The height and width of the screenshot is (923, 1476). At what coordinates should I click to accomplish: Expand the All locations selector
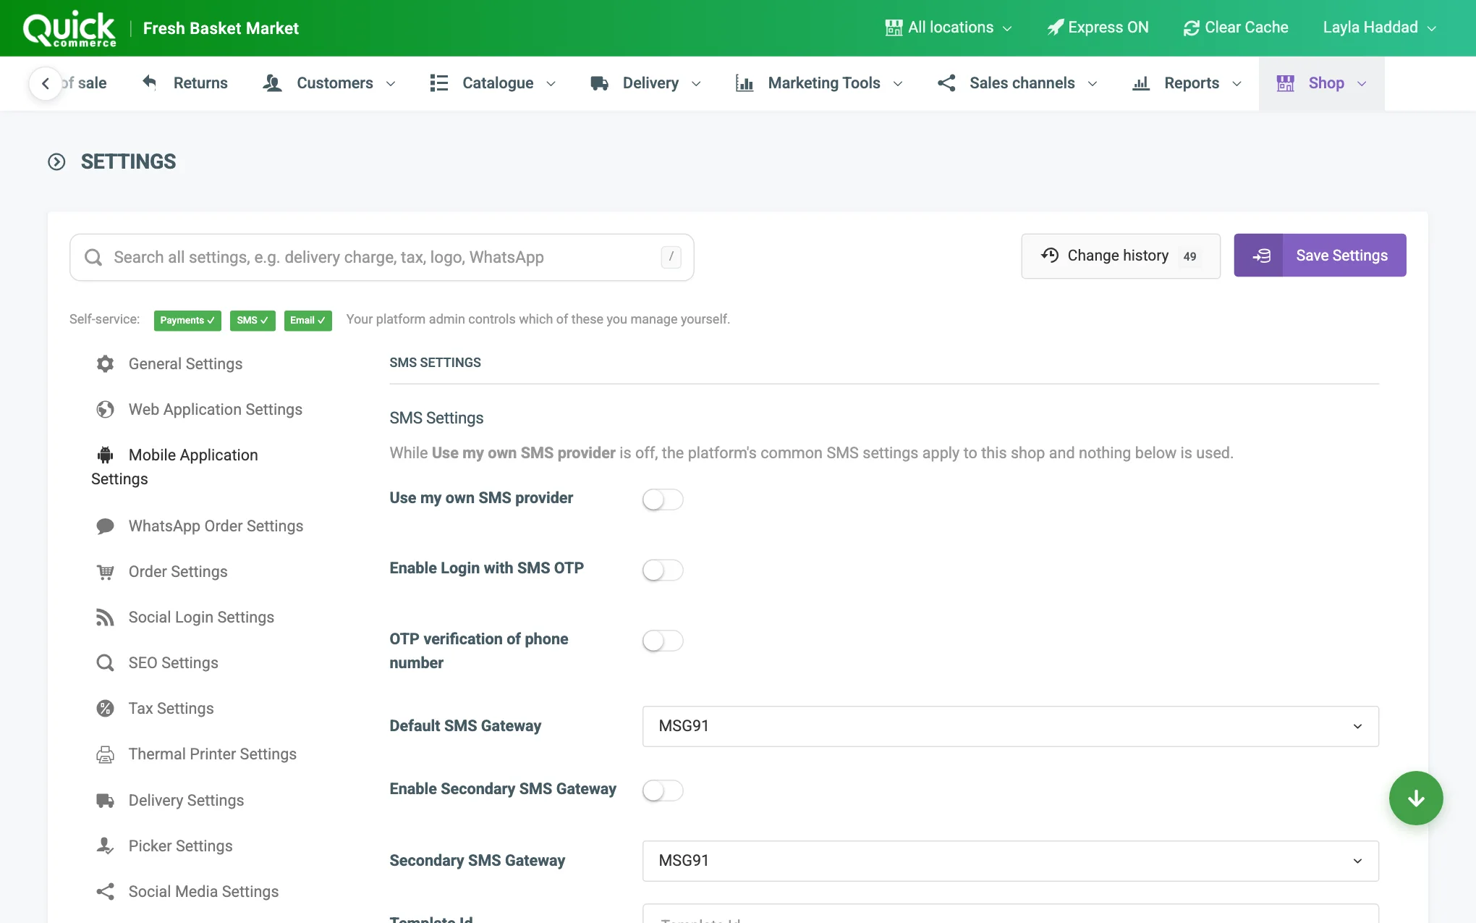click(949, 28)
